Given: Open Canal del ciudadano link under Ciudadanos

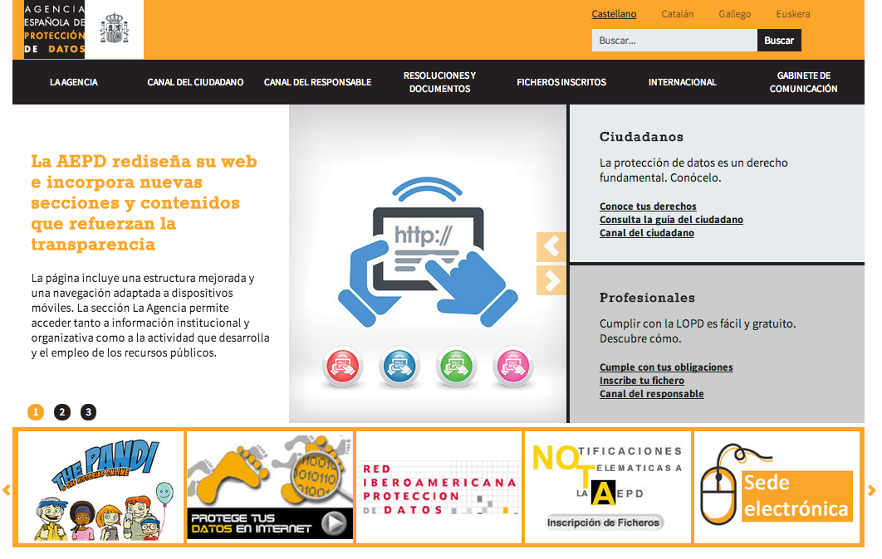Looking at the screenshot, I should click(x=647, y=233).
